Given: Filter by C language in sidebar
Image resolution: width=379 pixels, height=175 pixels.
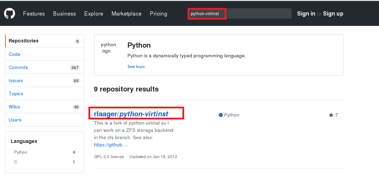Looking at the screenshot, I should pos(45,162).
